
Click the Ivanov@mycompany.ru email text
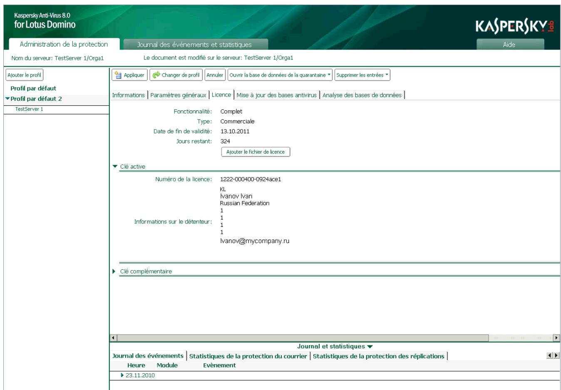pyautogui.click(x=255, y=241)
